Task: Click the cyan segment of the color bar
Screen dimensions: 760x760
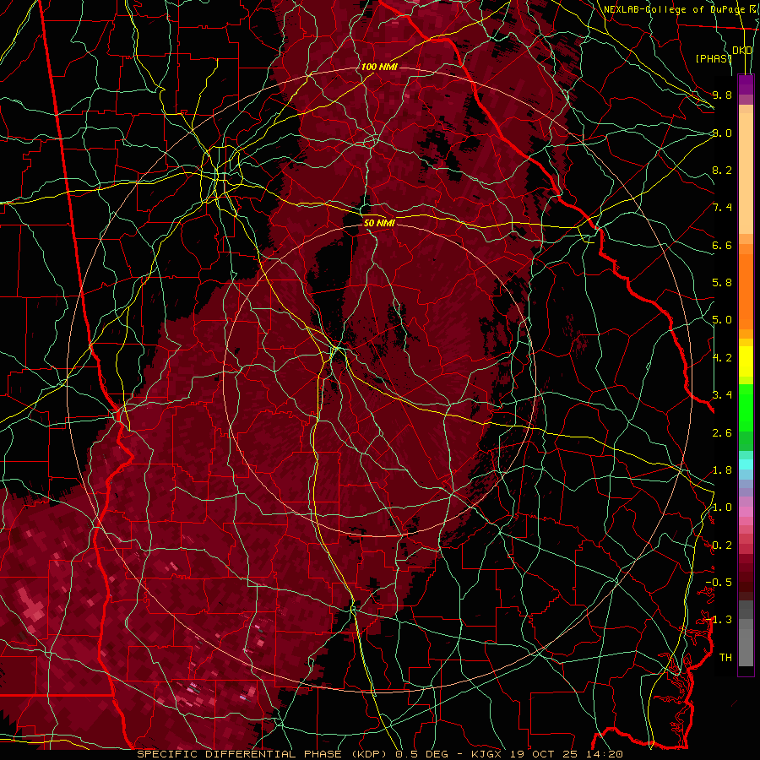Action: (x=746, y=464)
